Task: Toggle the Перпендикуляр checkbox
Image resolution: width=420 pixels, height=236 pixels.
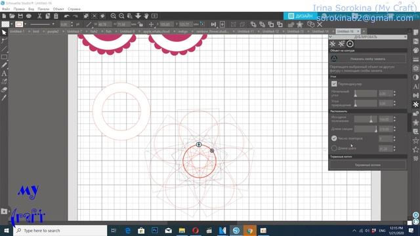Action: click(x=334, y=84)
